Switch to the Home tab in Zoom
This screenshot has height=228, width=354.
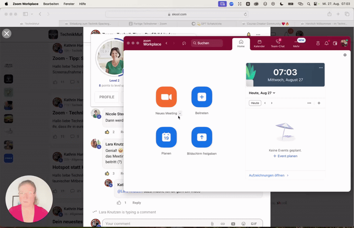[241, 44]
